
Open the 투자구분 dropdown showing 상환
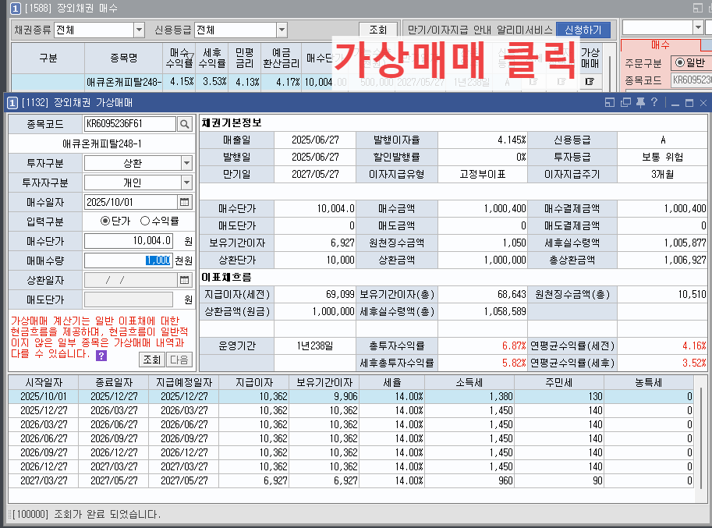pyautogui.click(x=185, y=163)
